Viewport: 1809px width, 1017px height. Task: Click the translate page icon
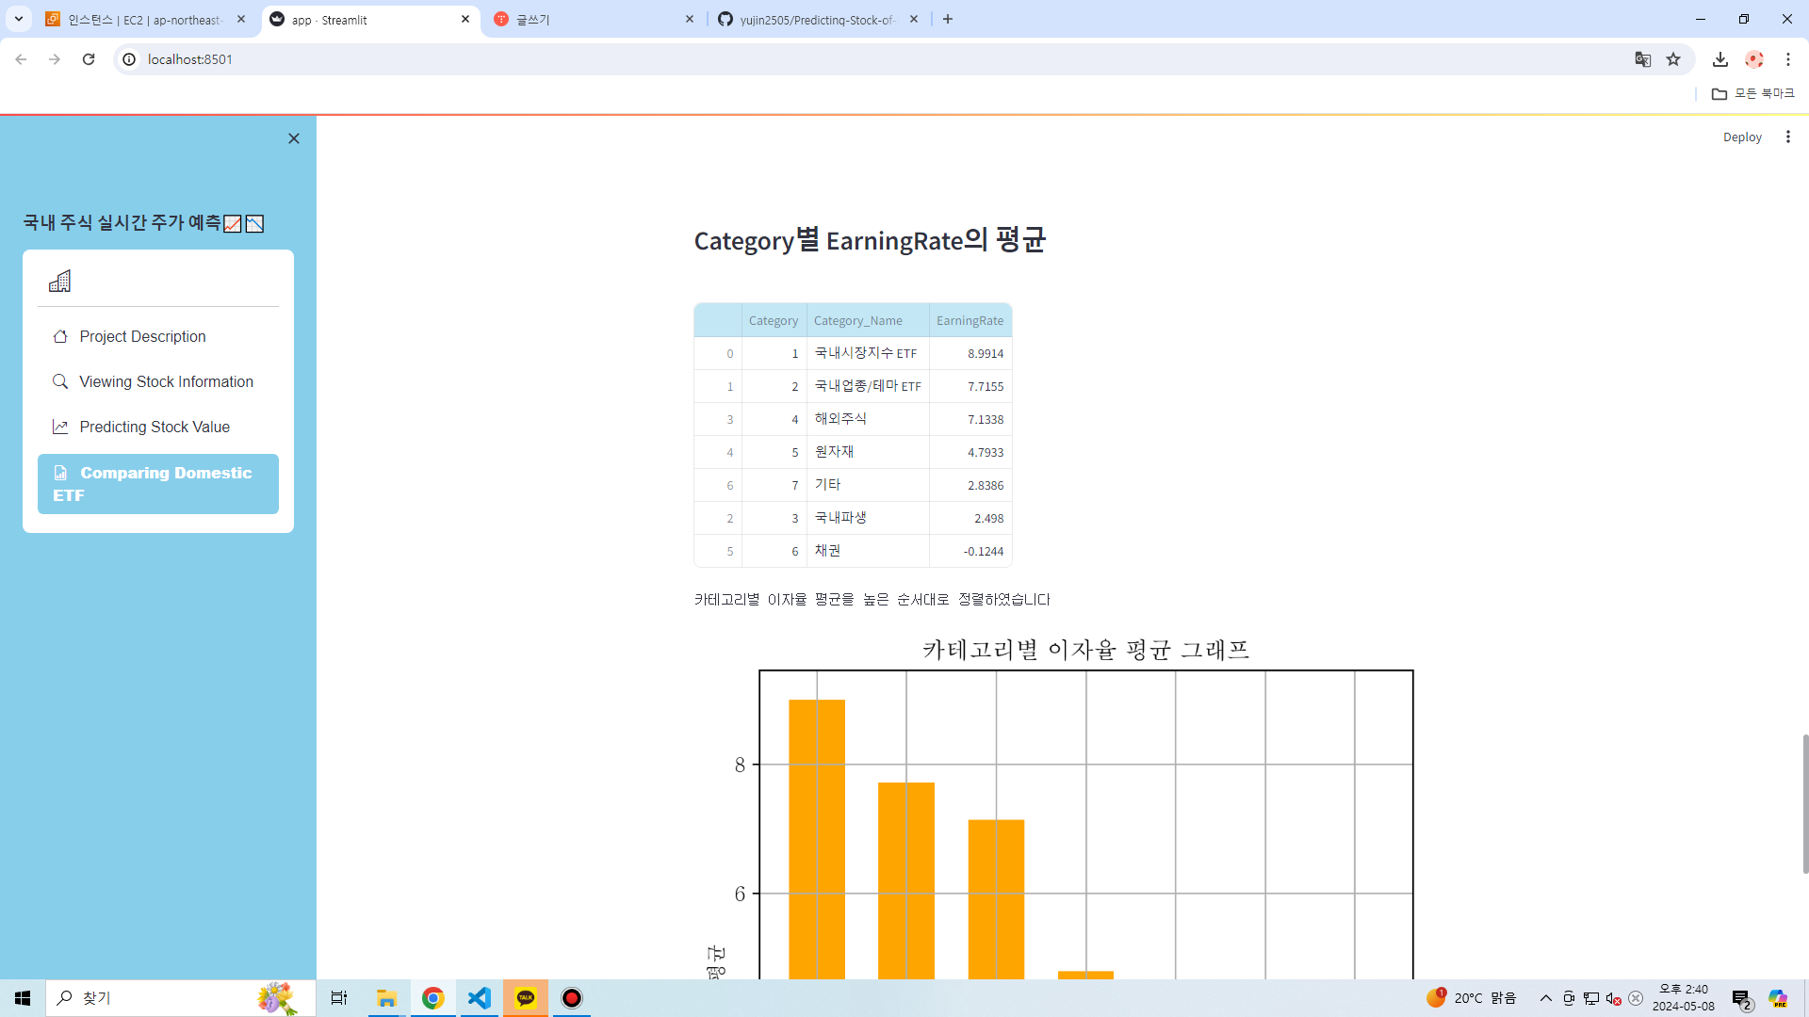click(x=1642, y=59)
